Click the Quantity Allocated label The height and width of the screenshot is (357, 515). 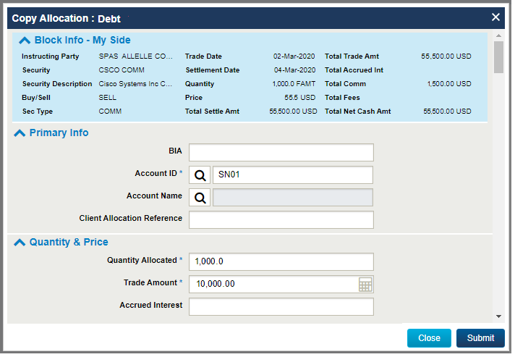142,261
